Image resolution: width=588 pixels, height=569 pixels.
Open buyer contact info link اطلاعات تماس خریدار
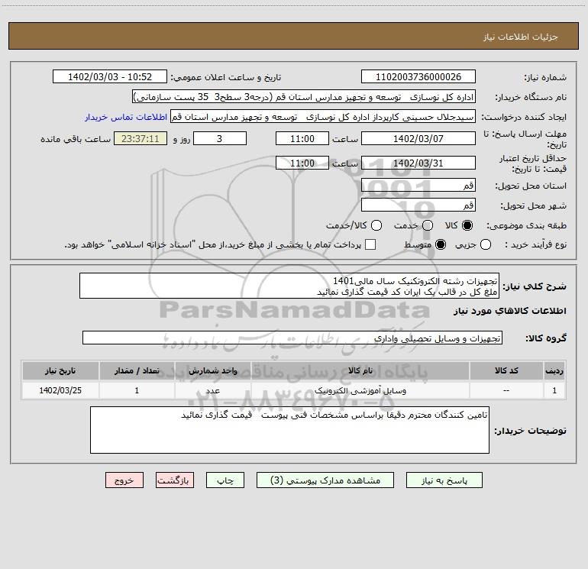[x=126, y=117]
